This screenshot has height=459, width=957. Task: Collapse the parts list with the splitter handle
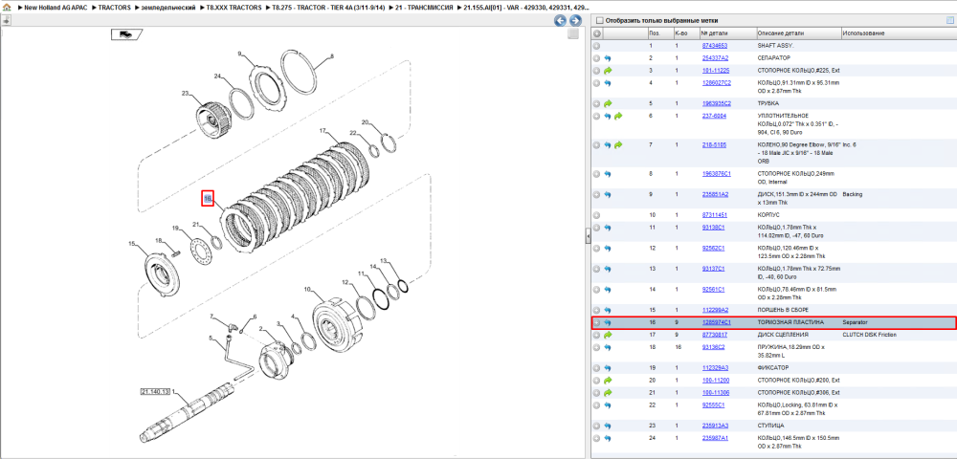588,235
